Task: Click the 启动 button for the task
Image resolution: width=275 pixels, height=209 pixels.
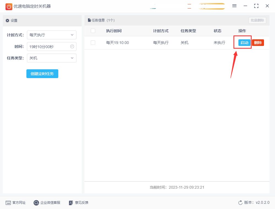Action: (x=244, y=43)
